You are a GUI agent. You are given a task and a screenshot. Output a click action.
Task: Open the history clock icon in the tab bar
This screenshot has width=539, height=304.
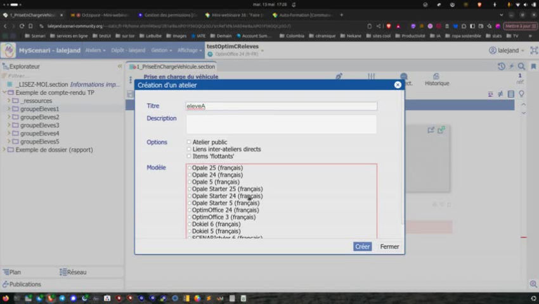[x=501, y=66]
